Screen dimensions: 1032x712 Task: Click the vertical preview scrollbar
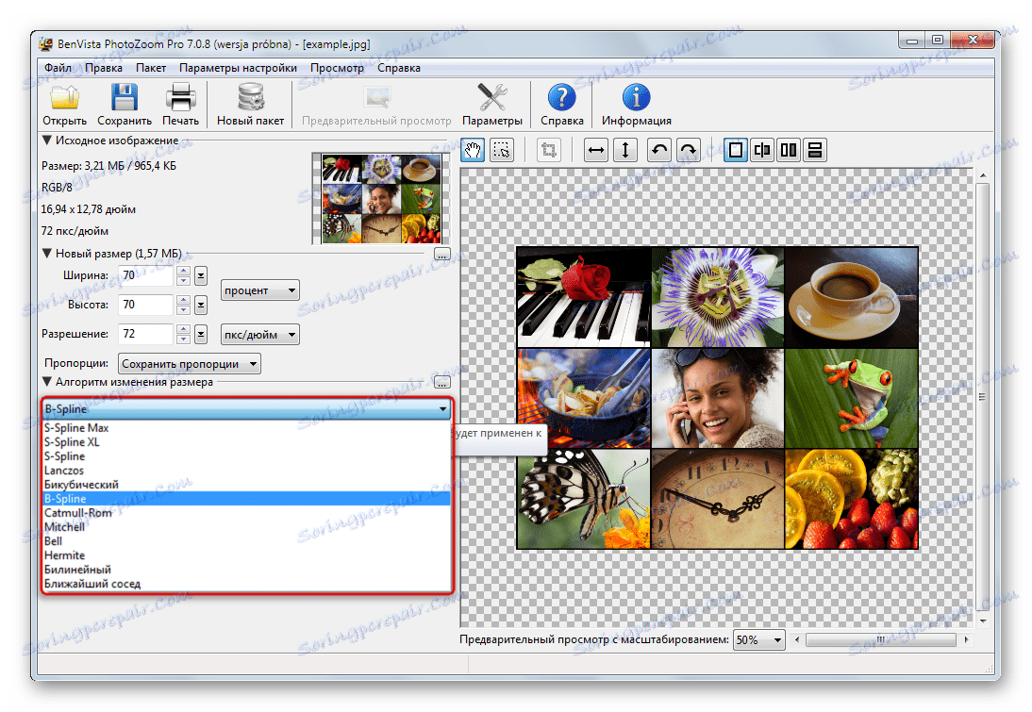tap(982, 397)
